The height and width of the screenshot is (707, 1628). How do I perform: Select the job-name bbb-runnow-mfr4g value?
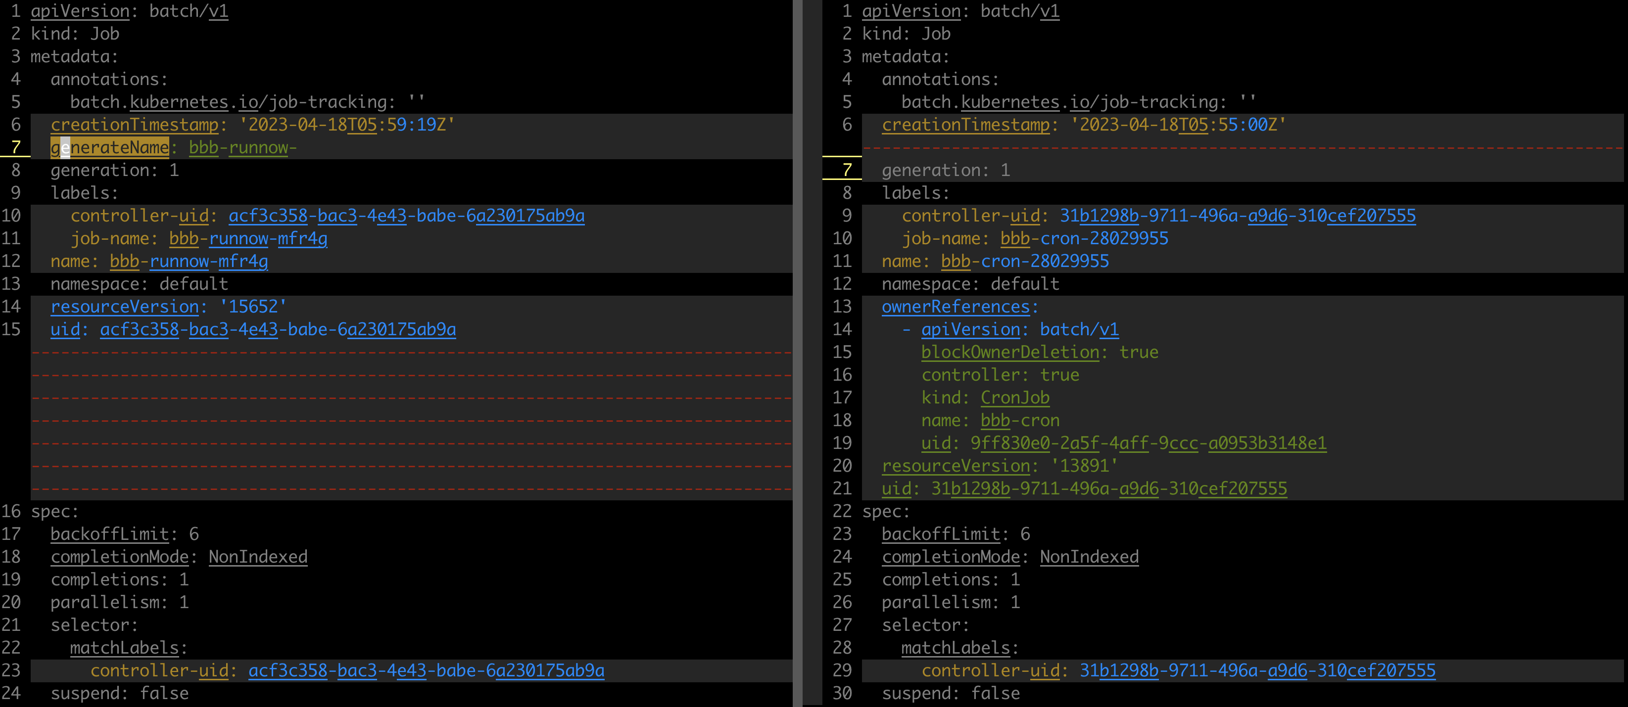248,238
